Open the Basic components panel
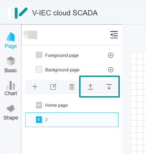146x154 pixels. pos(11,64)
